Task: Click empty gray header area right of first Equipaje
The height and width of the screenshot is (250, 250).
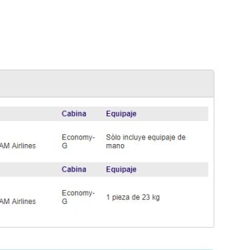Action: [172, 114]
